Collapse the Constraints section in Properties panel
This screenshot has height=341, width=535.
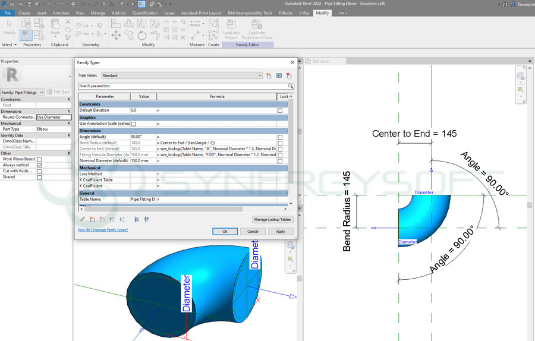[x=69, y=99]
